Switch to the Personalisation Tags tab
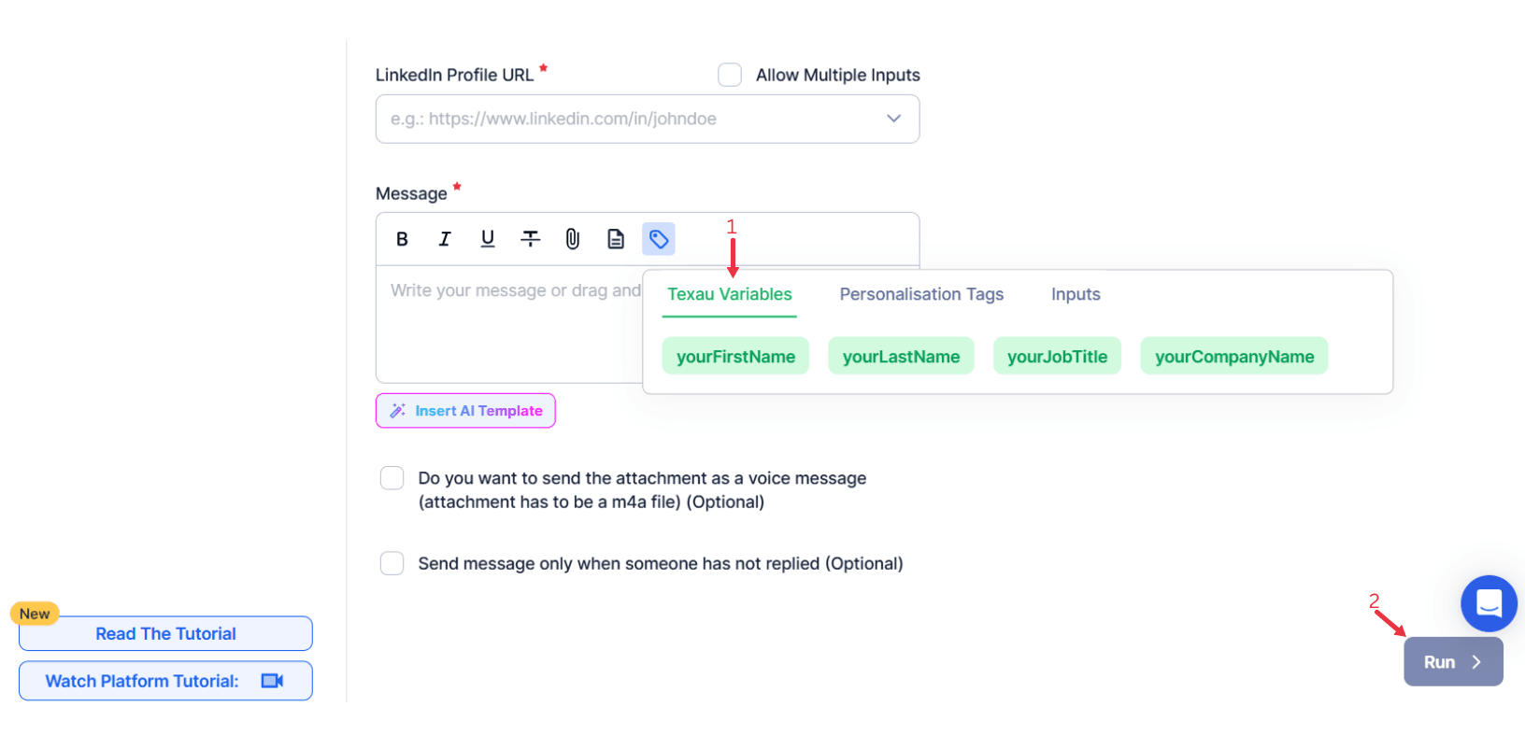1525x749 pixels. click(921, 294)
